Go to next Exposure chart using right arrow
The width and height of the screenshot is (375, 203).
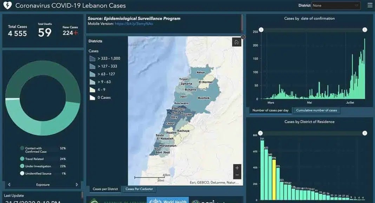point(77,184)
